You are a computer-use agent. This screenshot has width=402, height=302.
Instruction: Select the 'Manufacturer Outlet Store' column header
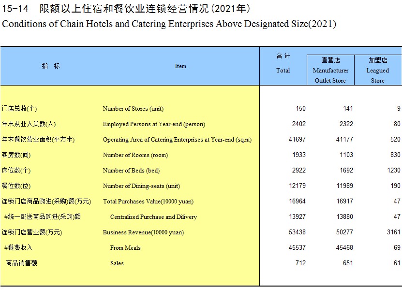[330, 70]
